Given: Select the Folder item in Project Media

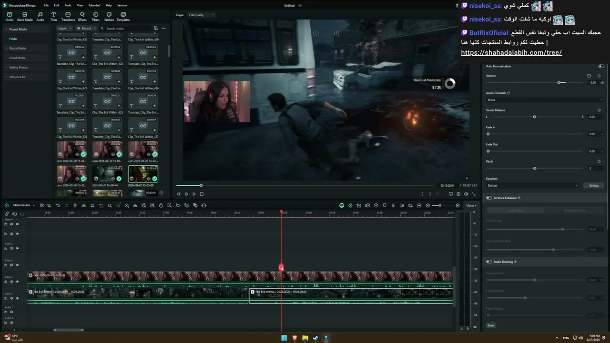Looking at the screenshot, I should click(13, 39).
